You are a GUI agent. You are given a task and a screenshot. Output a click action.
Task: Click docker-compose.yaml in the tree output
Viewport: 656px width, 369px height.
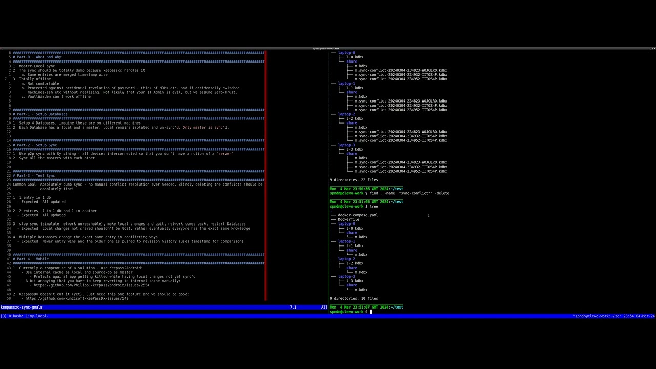tap(358, 215)
